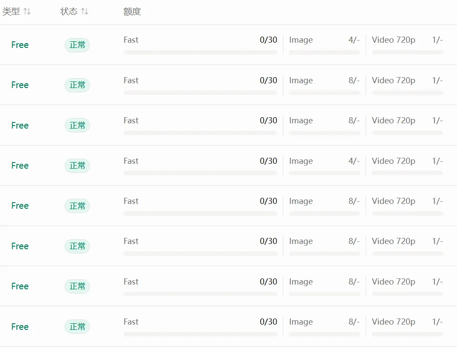Image resolution: width=457 pixels, height=349 pixels.
Task: Click the 额度 column header
Action: tap(132, 11)
